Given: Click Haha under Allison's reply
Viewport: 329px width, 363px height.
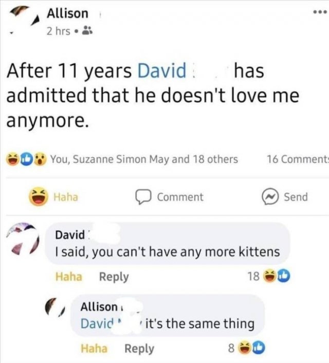Looking at the screenshot, I should 94,348.
